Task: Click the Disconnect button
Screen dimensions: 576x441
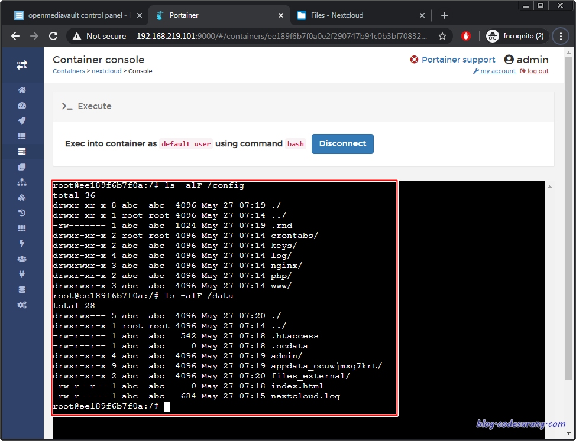Action: click(342, 143)
